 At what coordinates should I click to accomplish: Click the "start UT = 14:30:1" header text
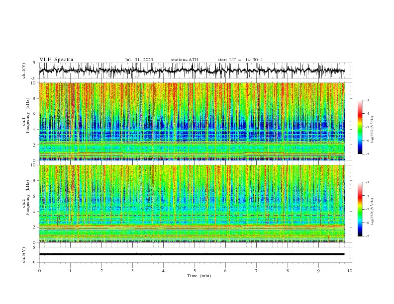tap(240, 60)
